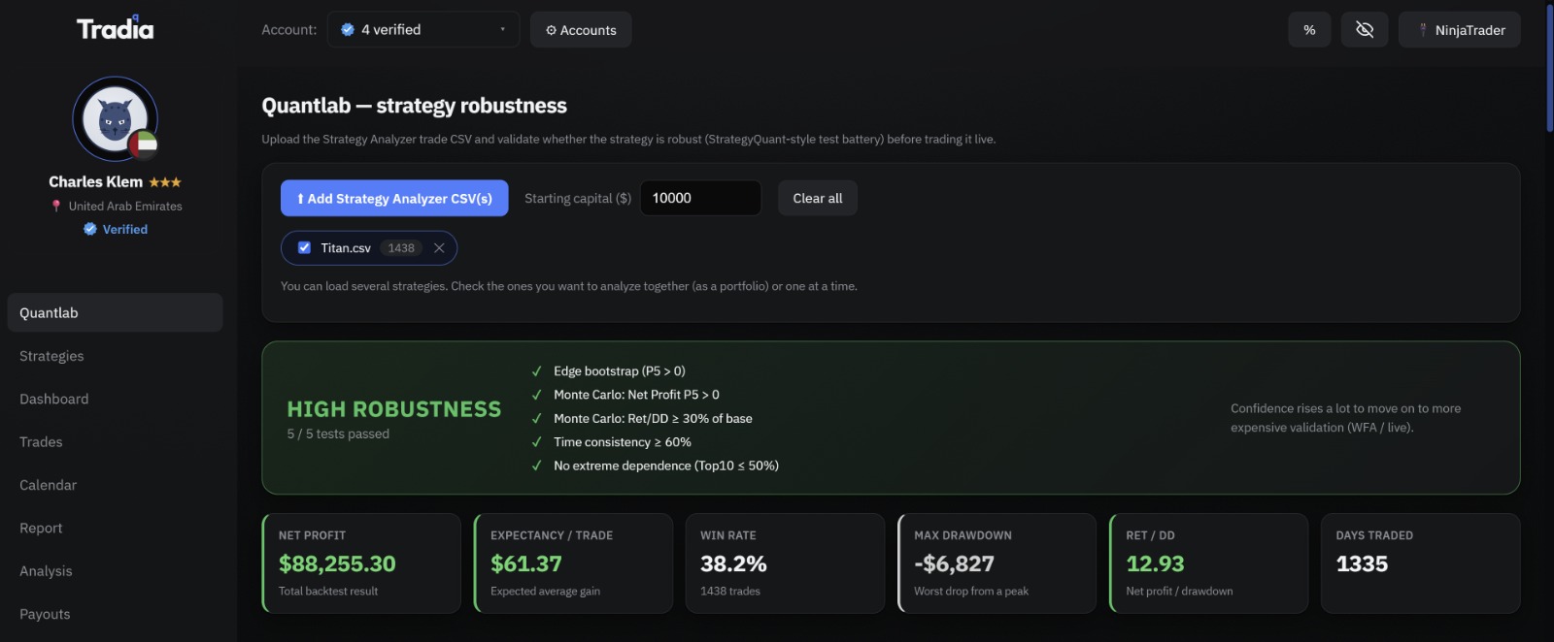1554x642 pixels.
Task: Expand the 4 verified account dropdown
Action: pyautogui.click(x=423, y=30)
